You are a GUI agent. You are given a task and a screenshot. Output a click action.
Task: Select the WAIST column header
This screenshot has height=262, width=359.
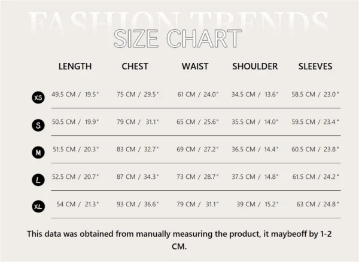pos(195,66)
